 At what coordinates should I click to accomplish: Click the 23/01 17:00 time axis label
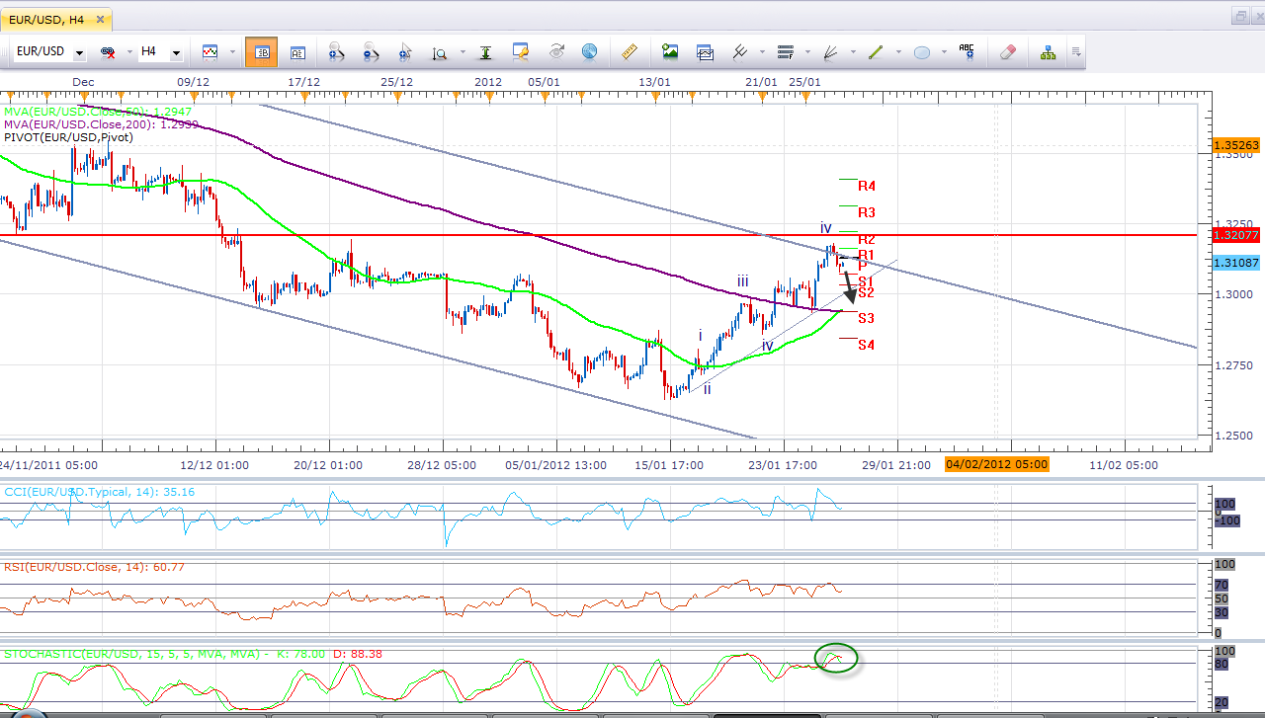782,464
